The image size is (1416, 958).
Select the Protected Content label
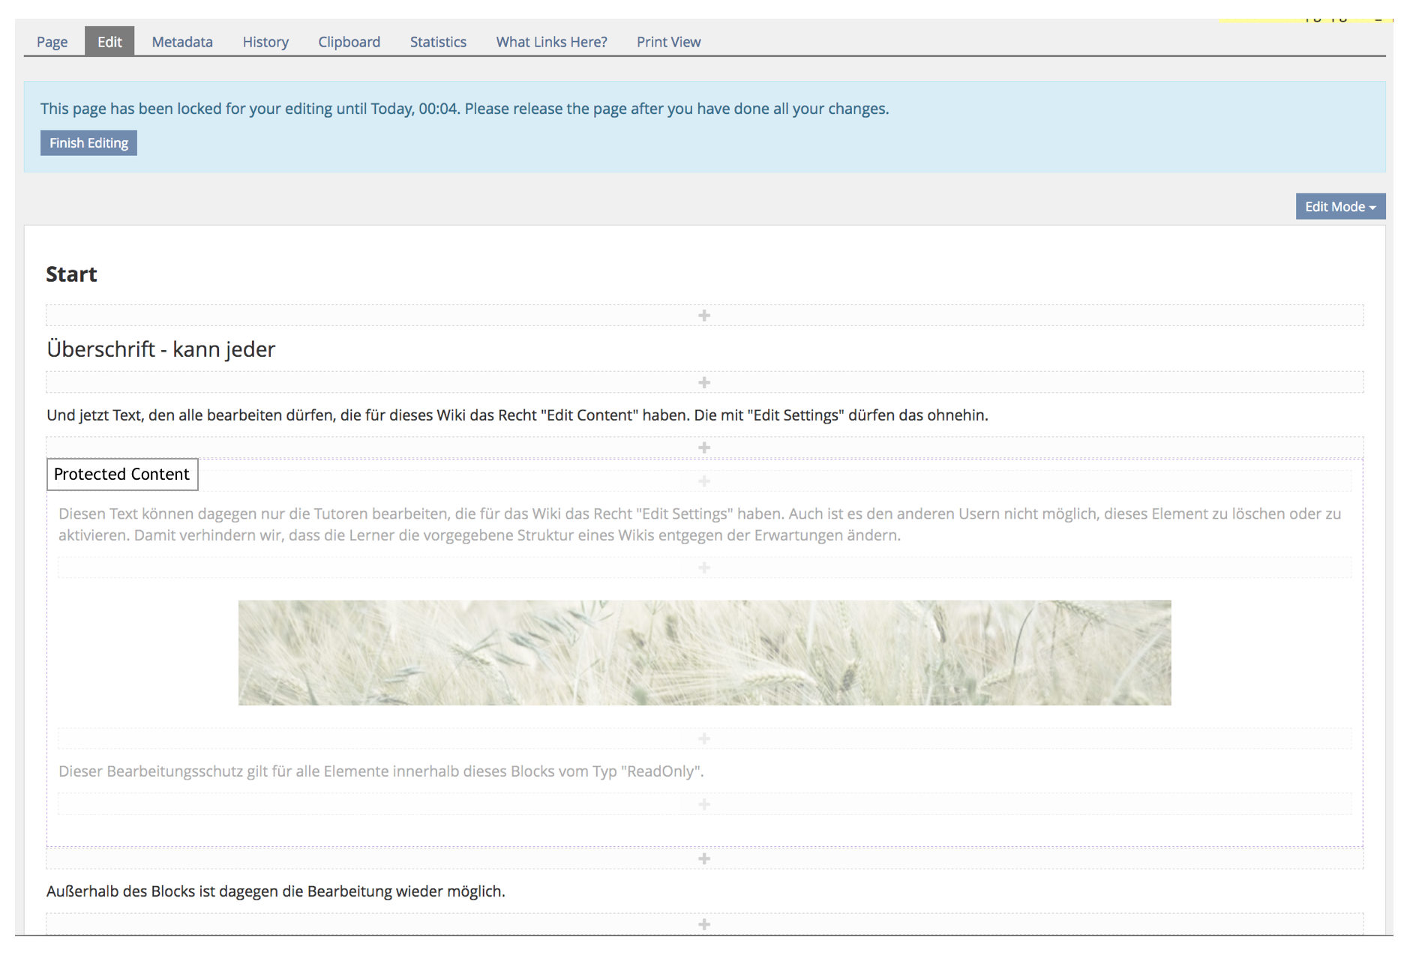click(122, 475)
